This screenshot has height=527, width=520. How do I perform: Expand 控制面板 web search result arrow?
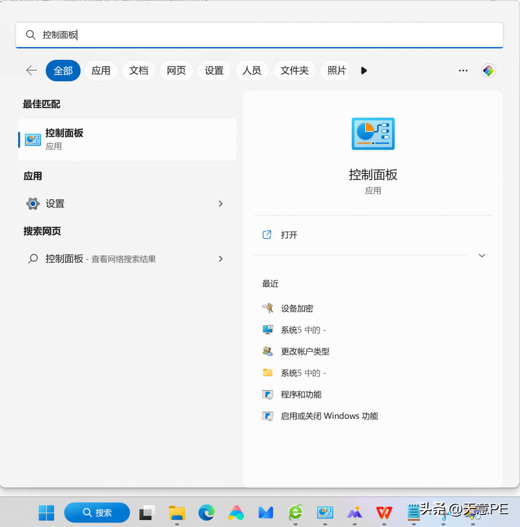point(221,259)
